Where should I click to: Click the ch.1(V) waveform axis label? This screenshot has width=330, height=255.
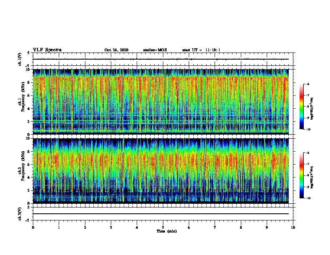(x=20, y=59)
